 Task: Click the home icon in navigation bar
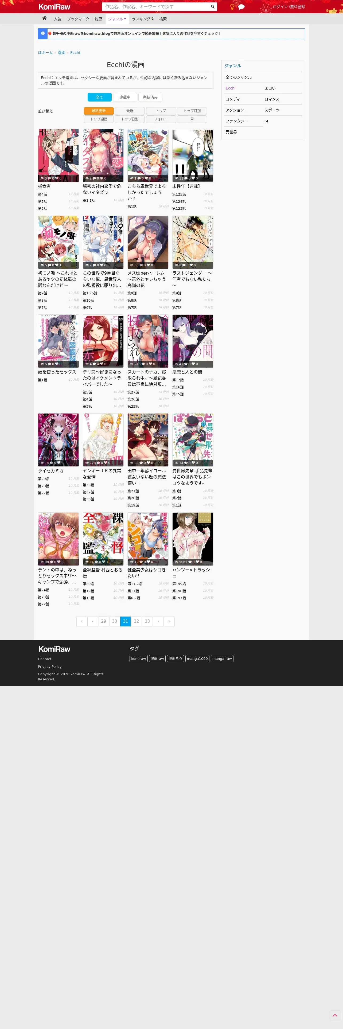point(44,18)
